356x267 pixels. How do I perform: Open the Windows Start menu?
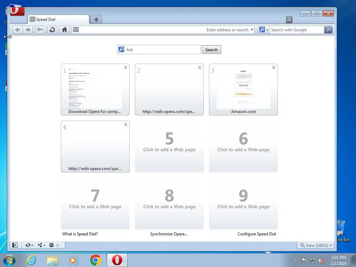(9, 260)
